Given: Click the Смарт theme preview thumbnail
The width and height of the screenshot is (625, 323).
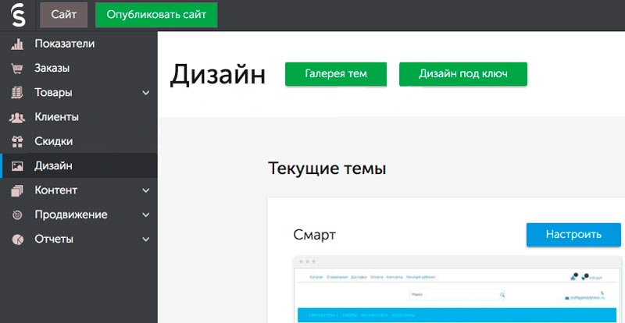Looking at the screenshot, I should click(458, 289).
